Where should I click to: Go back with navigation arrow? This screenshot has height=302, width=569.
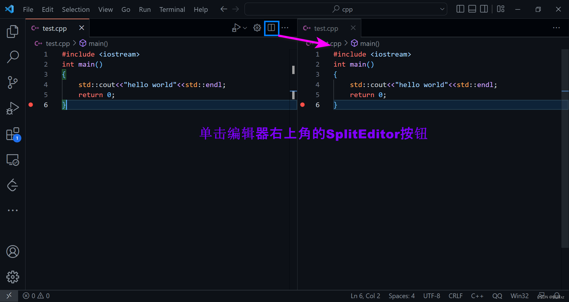[224, 9]
